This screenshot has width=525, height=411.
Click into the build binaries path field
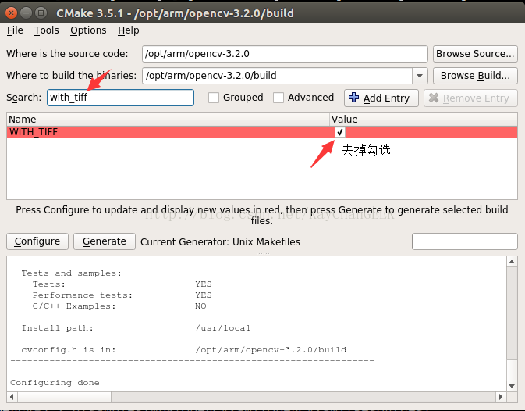[x=277, y=76]
